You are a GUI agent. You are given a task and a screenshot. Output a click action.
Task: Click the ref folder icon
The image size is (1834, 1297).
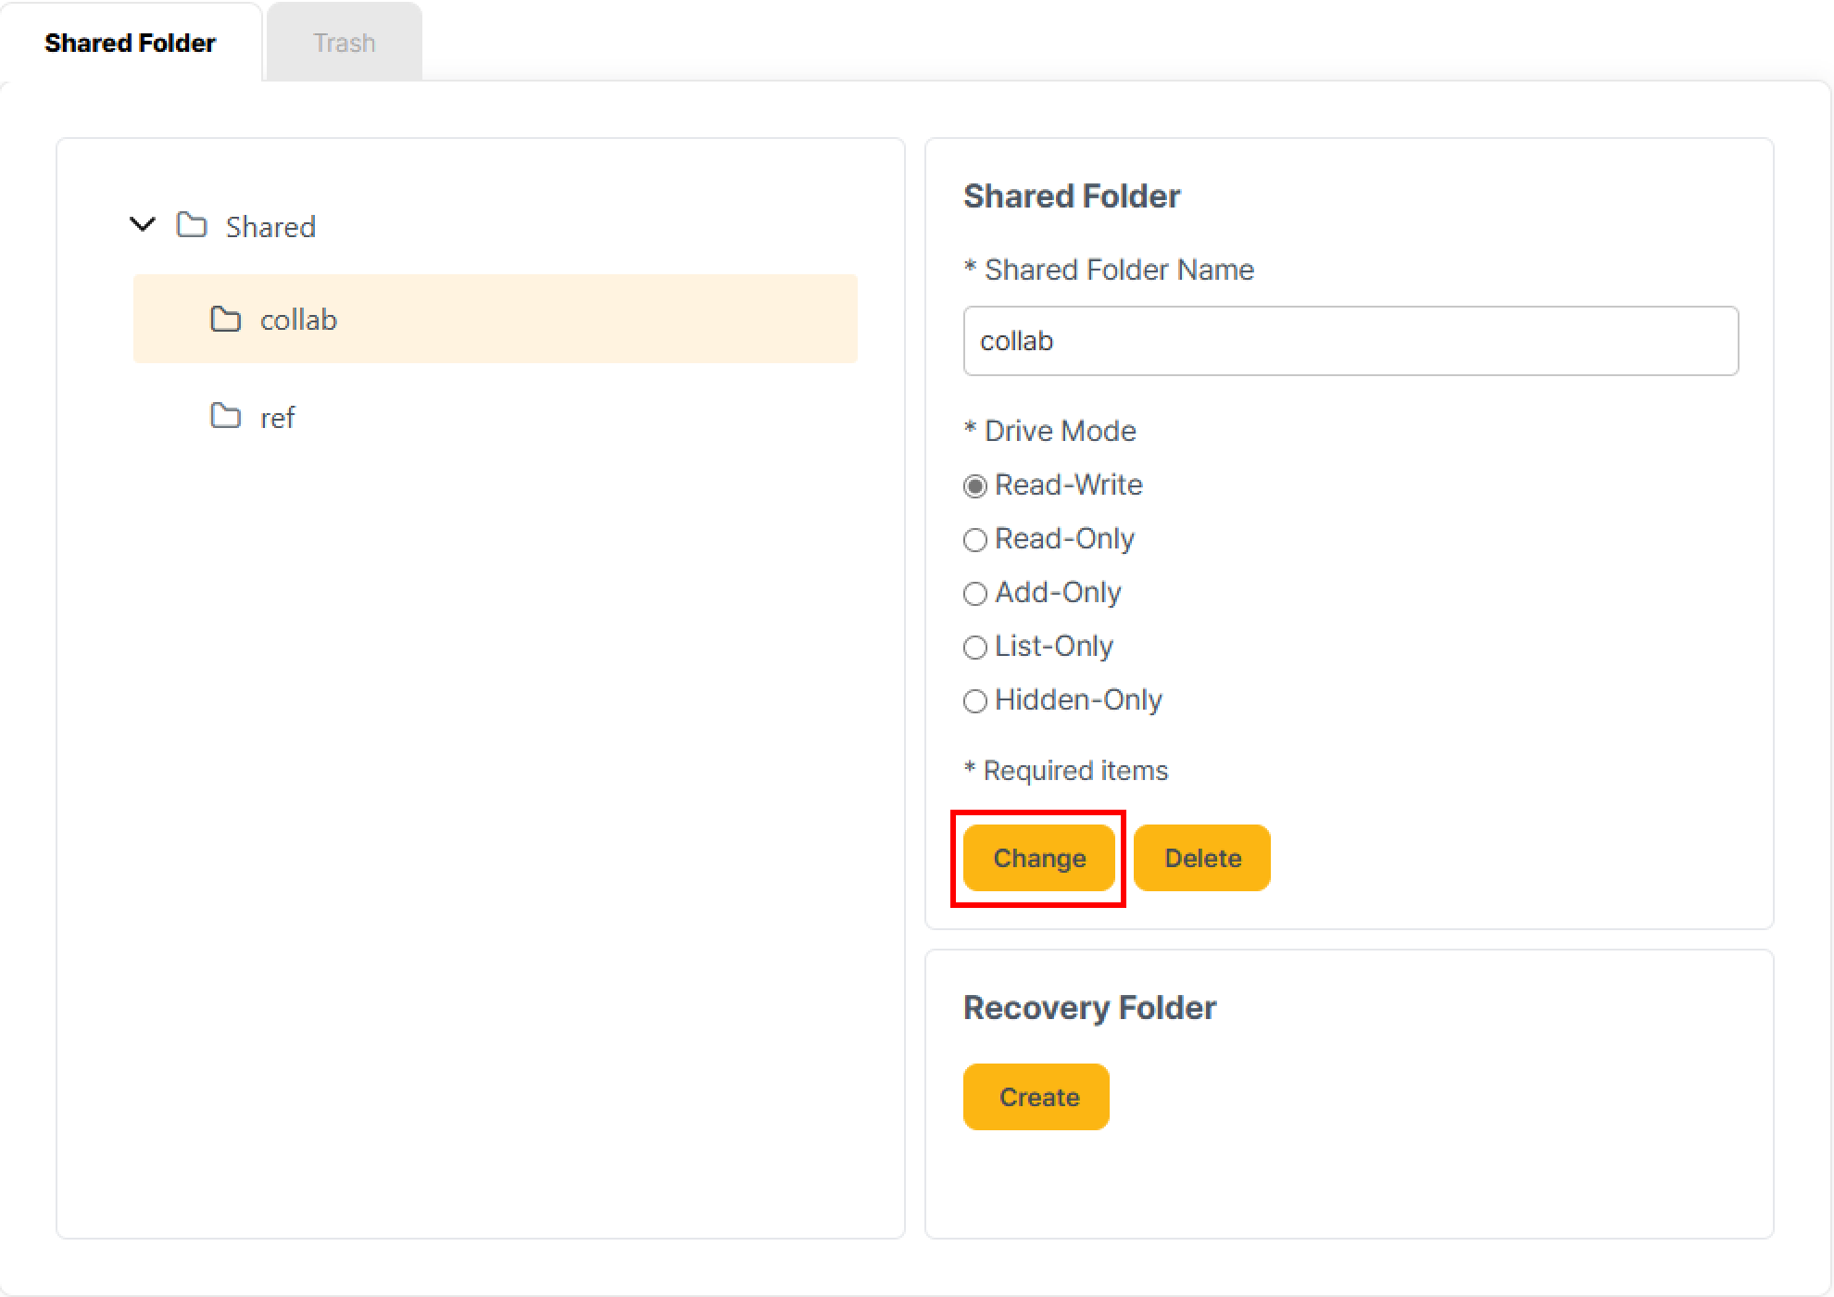coord(226,417)
